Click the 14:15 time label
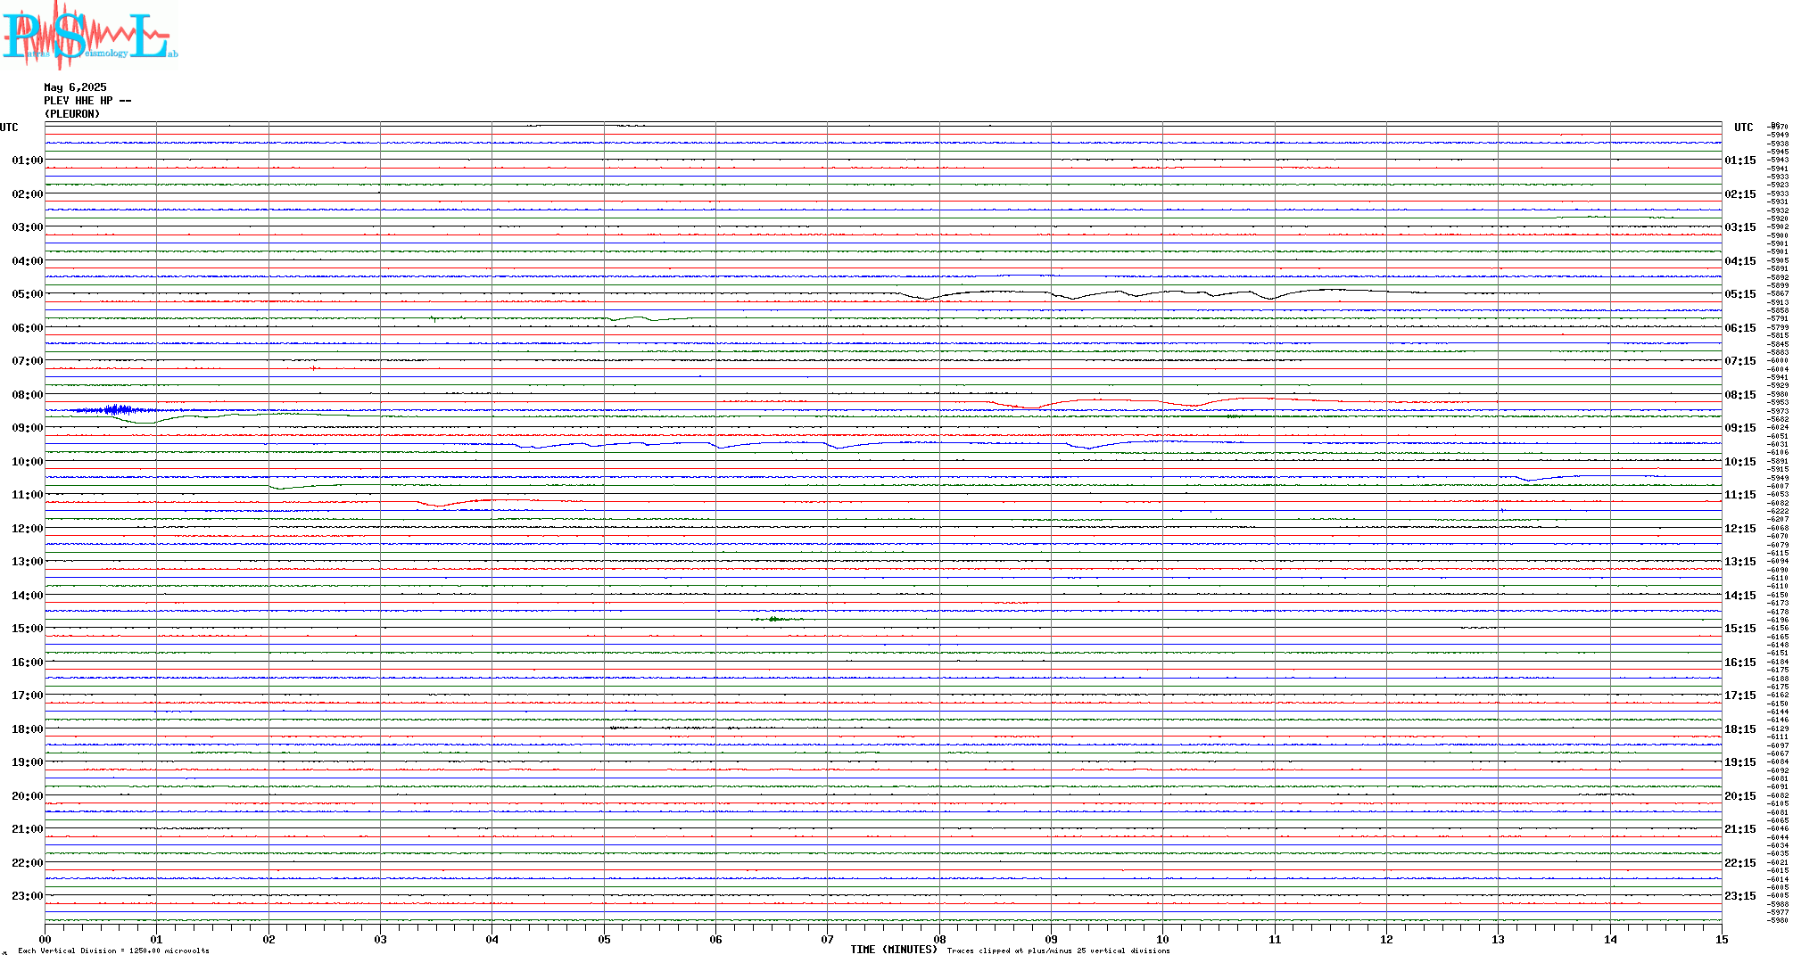The width and height of the screenshot is (1793, 963). (x=1740, y=596)
